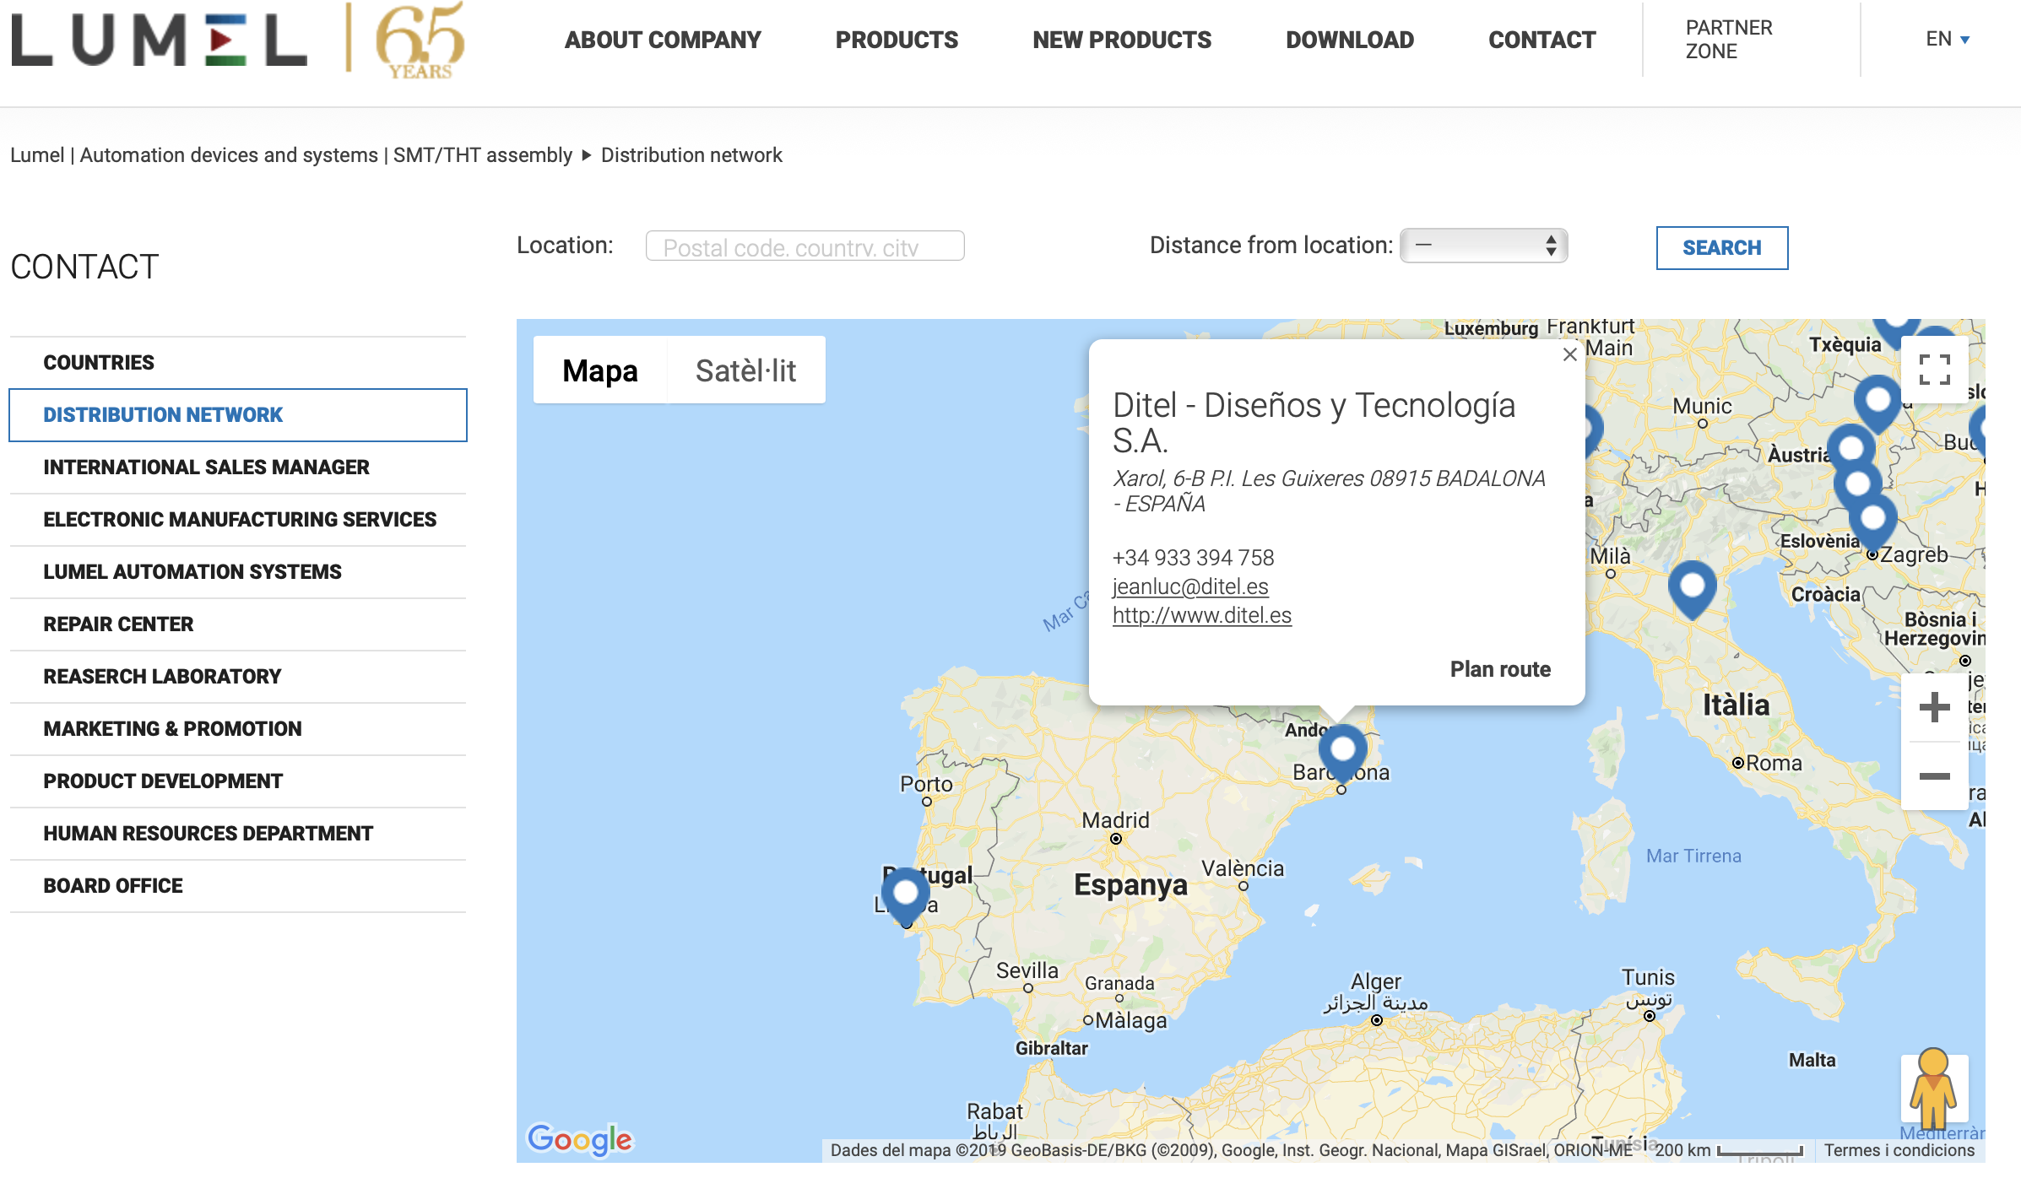Viewport: 2021px width, 1178px height.
Task: Click the Location postal code field
Action: pyautogui.click(x=805, y=246)
